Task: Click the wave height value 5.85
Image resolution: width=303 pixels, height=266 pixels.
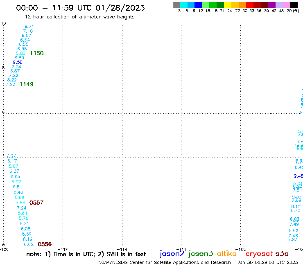Action: coord(20,53)
